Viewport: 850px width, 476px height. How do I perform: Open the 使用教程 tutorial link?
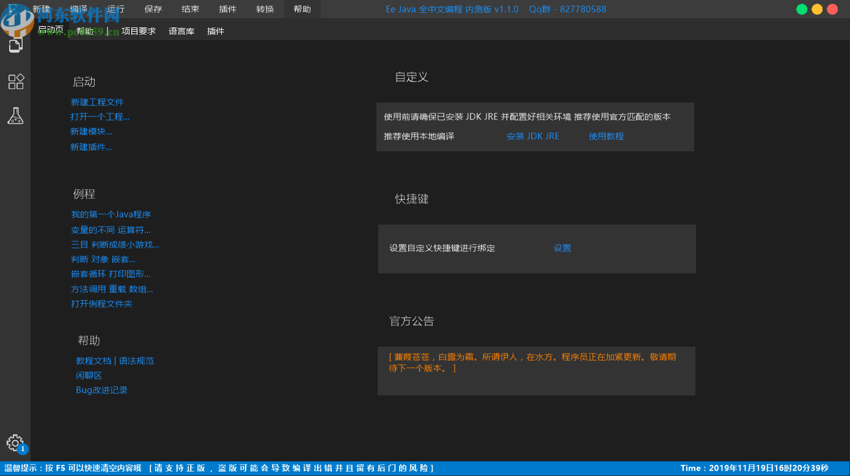606,136
